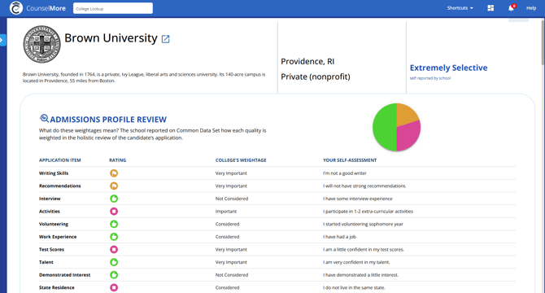545x293 pixels.
Task: Click the Interview "Not Considered" weightage
Action: (x=232, y=199)
